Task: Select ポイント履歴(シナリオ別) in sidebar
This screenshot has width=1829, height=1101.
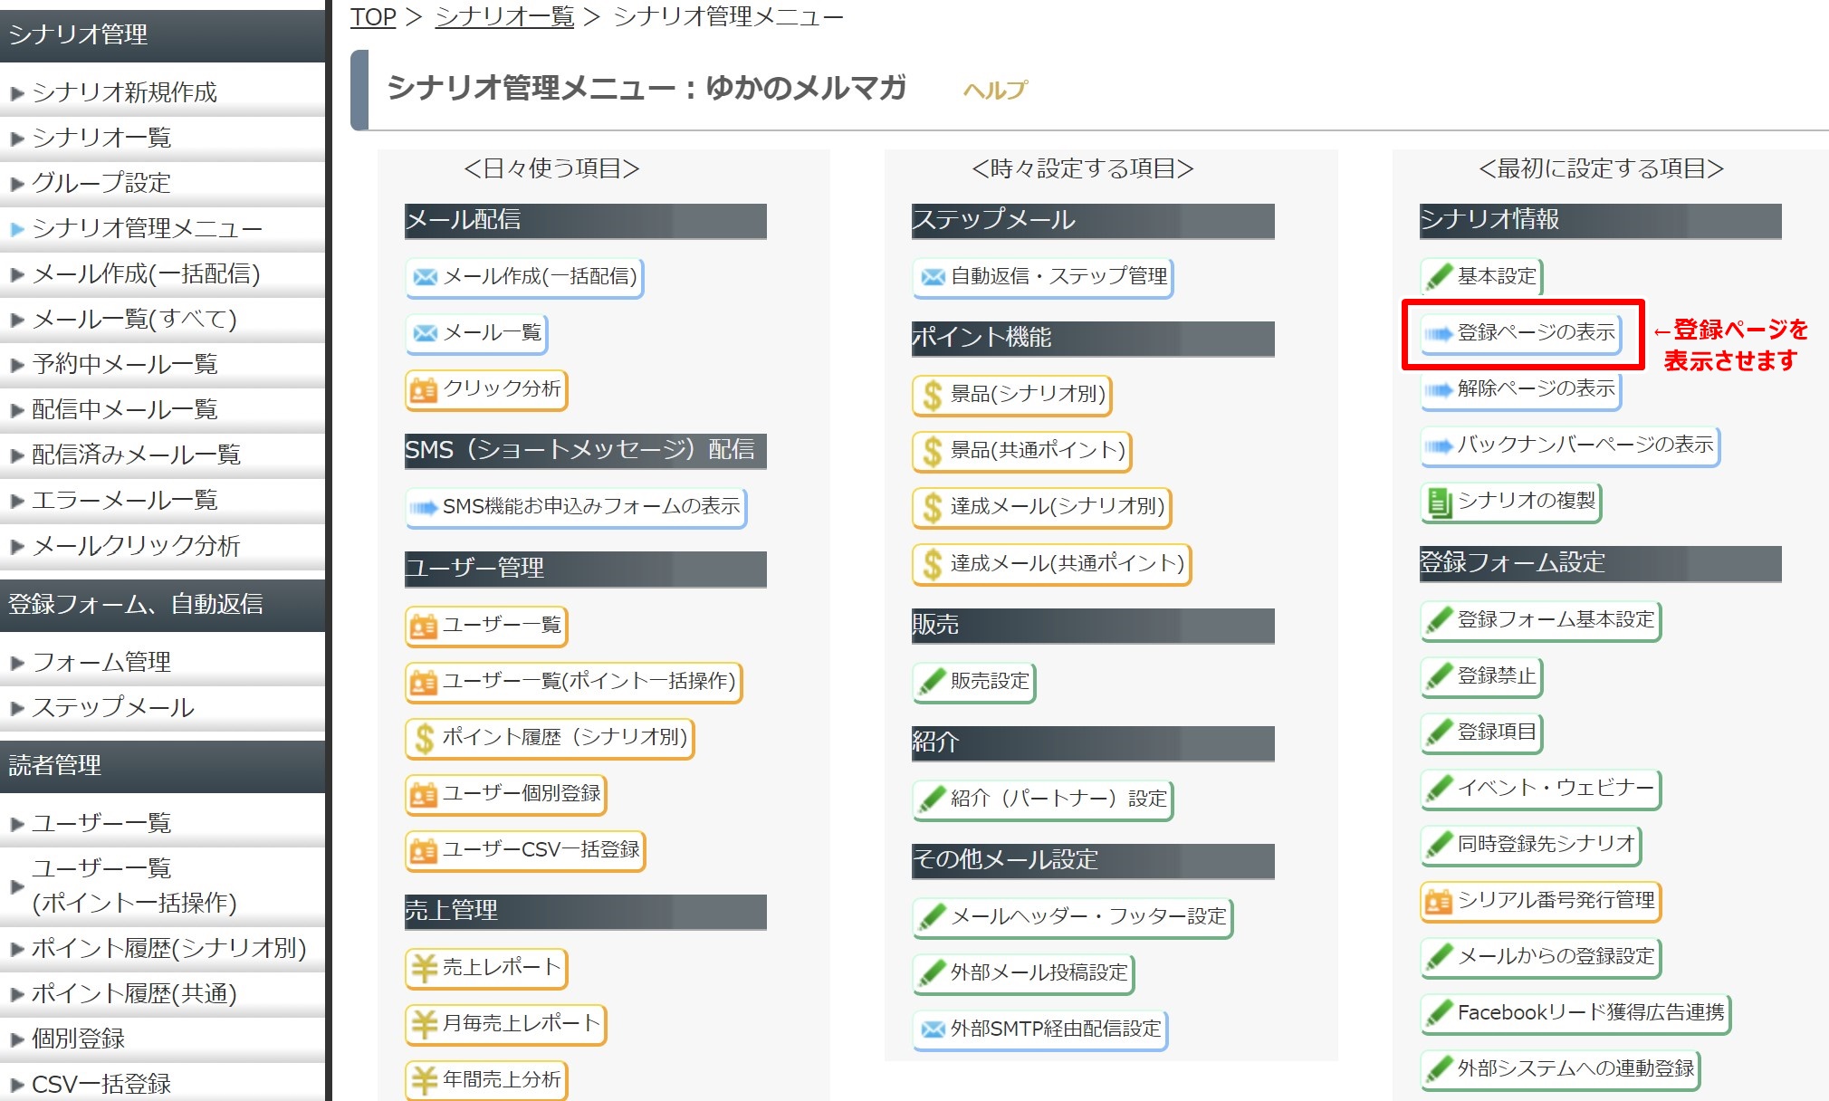Action: [x=162, y=948]
